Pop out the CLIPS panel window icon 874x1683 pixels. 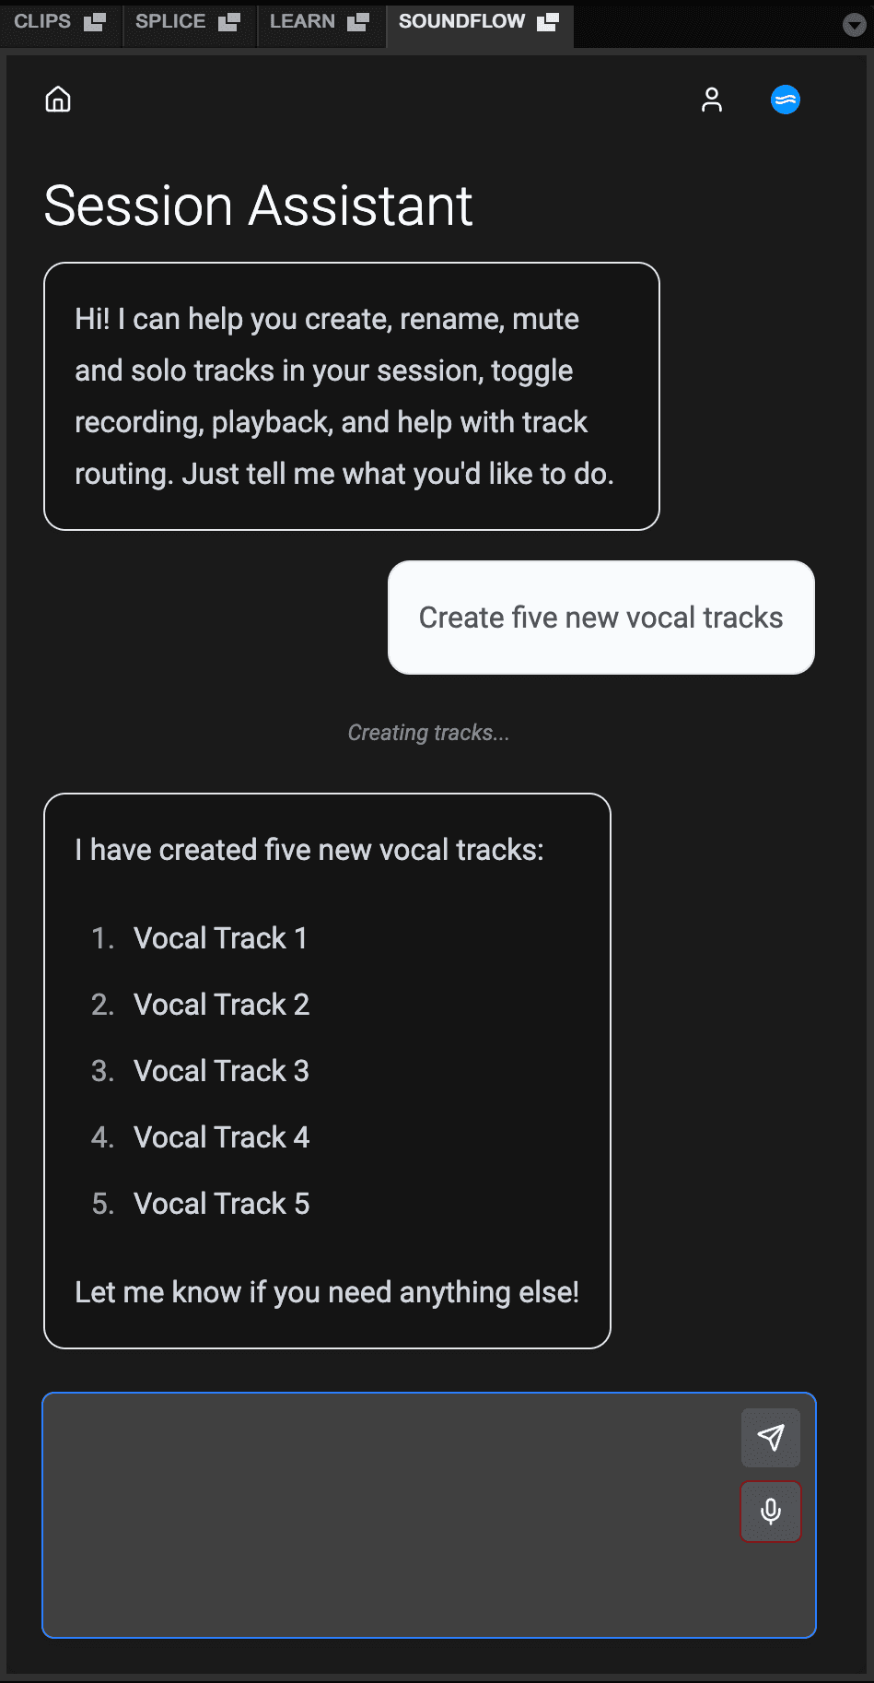click(95, 22)
